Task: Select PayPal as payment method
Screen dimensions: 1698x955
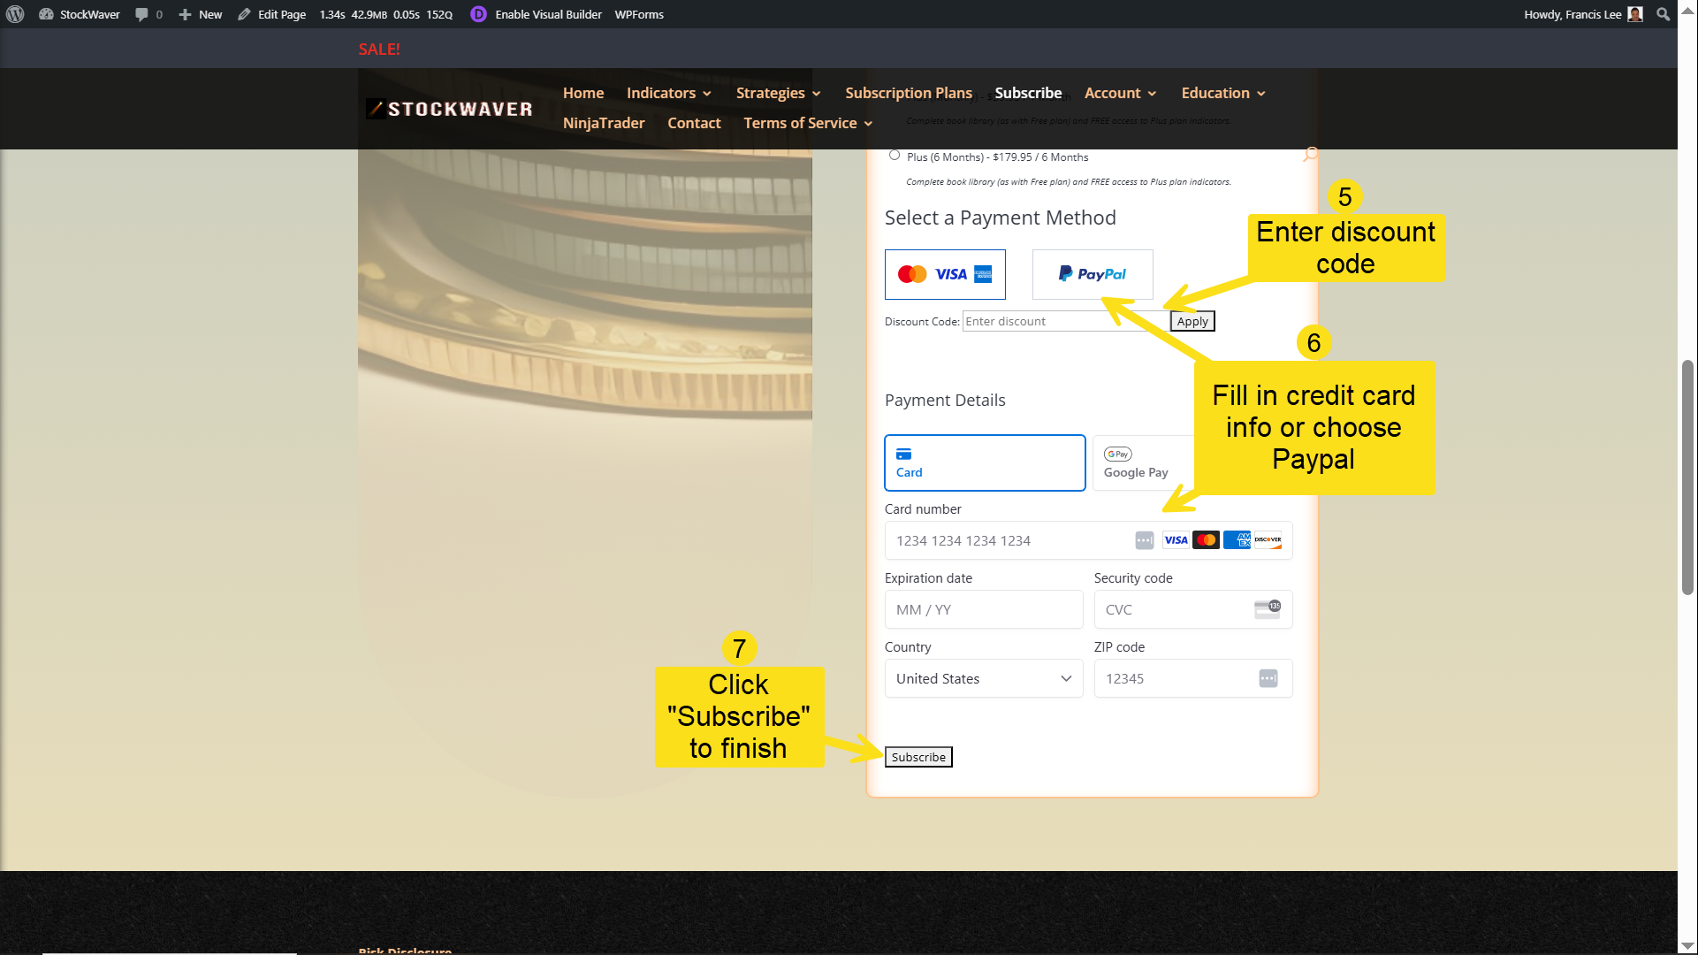Action: point(1093,274)
